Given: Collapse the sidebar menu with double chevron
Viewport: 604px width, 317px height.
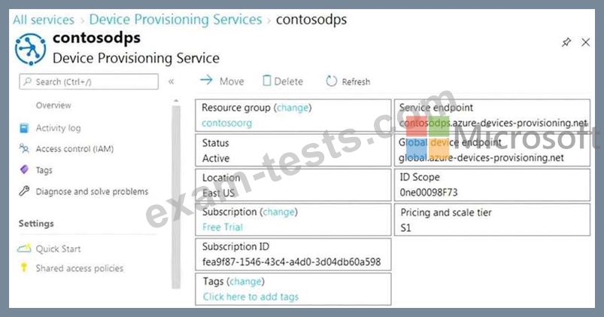Looking at the screenshot, I should pos(171,81).
